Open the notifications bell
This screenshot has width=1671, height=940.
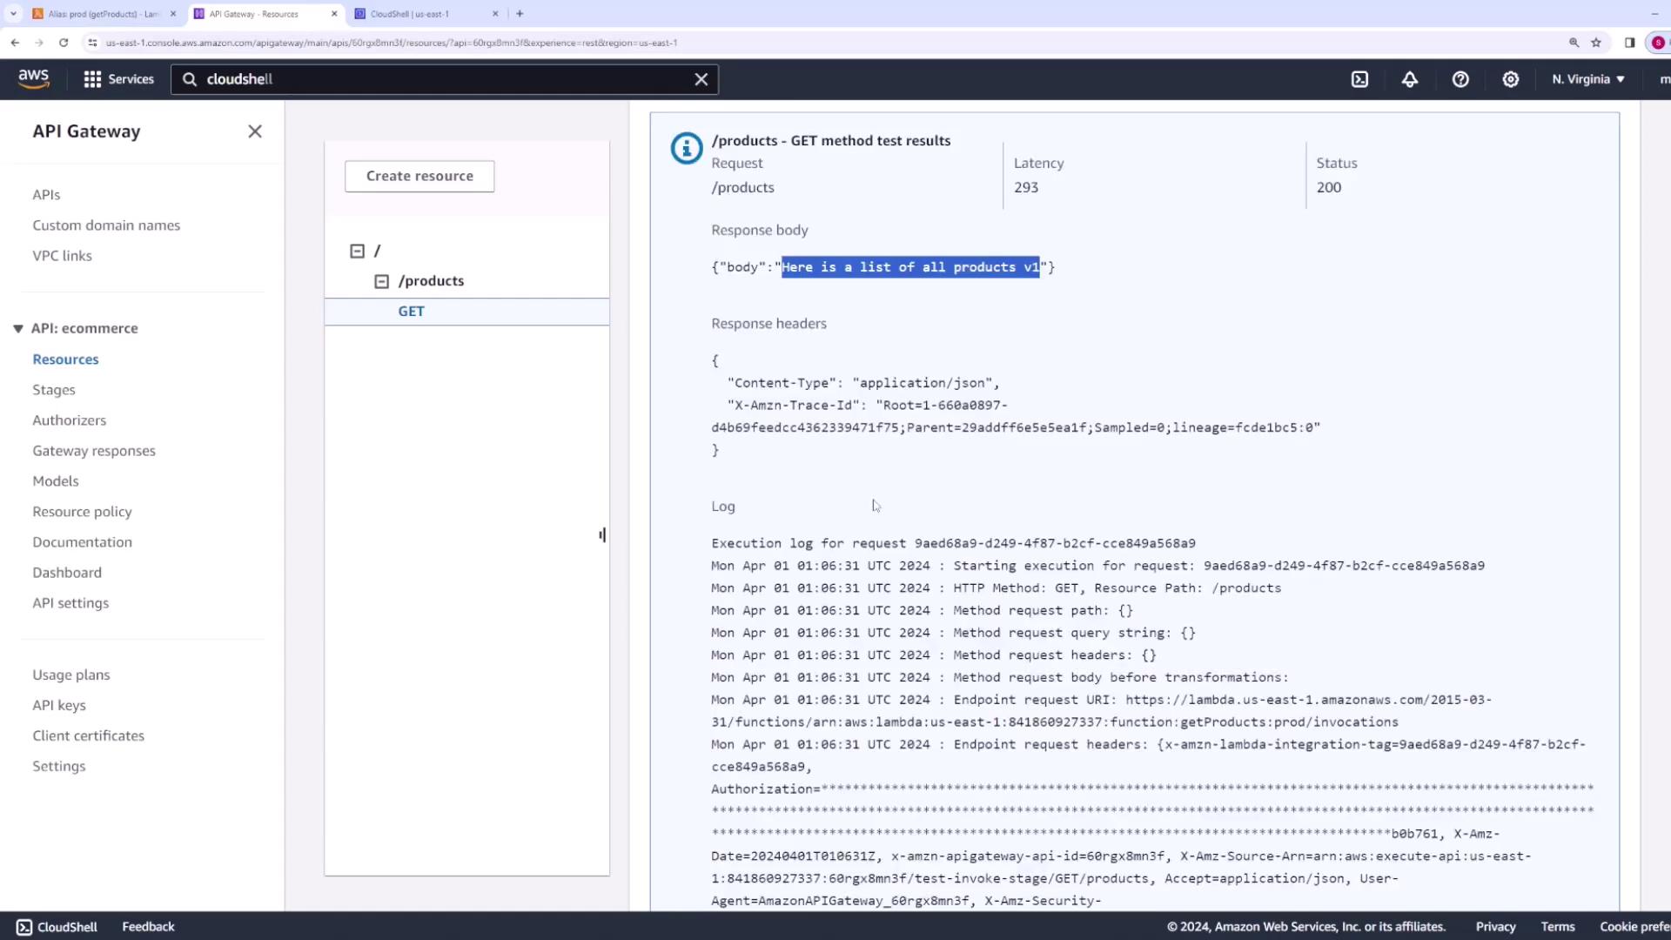click(x=1410, y=79)
